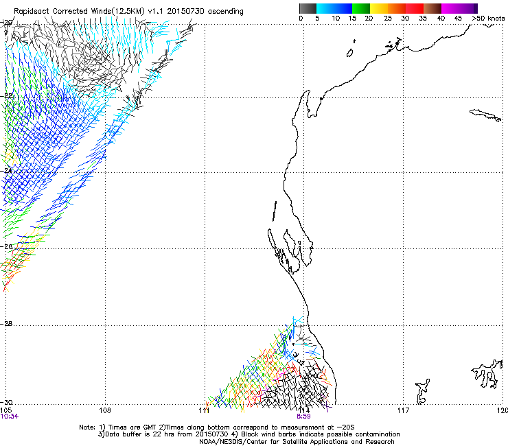Click the 'Note: 1) Times are GMT' line

[217, 427]
